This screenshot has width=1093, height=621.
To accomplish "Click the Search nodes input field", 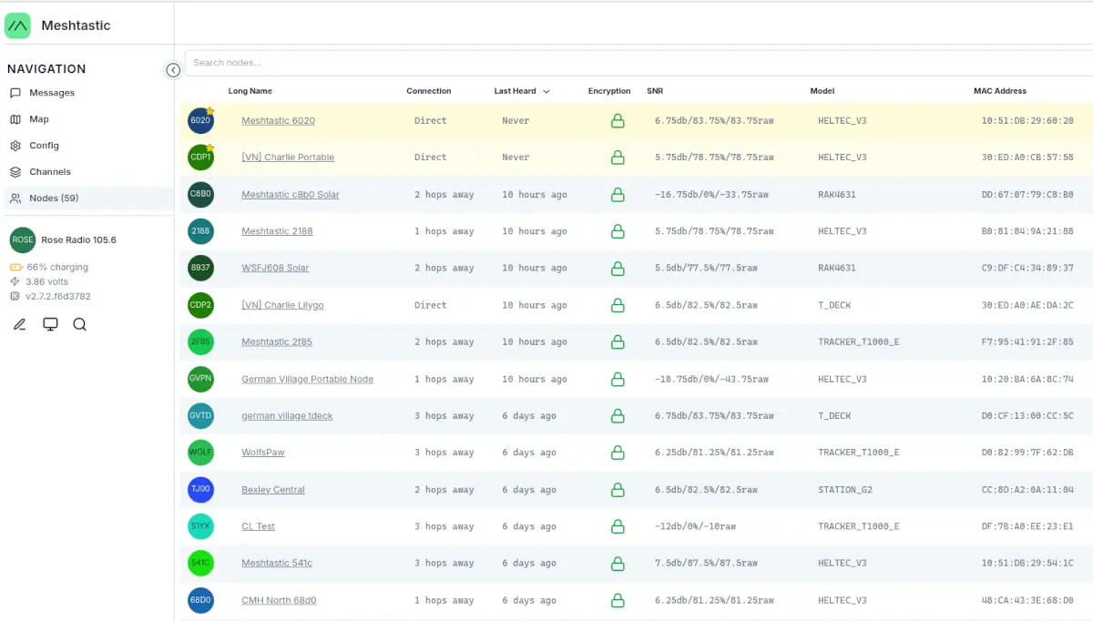I will coord(638,63).
